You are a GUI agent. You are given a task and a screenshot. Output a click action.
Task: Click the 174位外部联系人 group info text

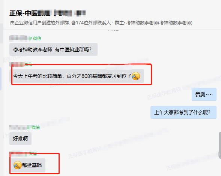91,22
